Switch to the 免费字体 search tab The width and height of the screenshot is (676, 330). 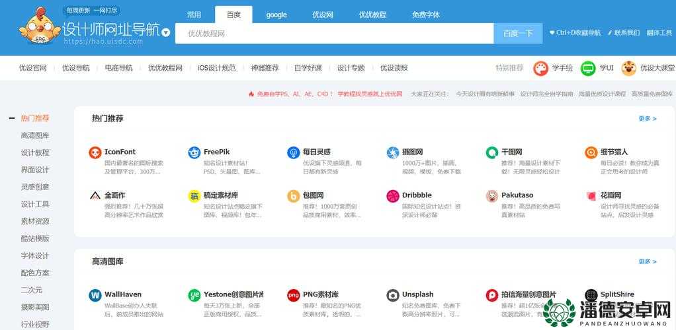pyautogui.click(x=426, y=15)
